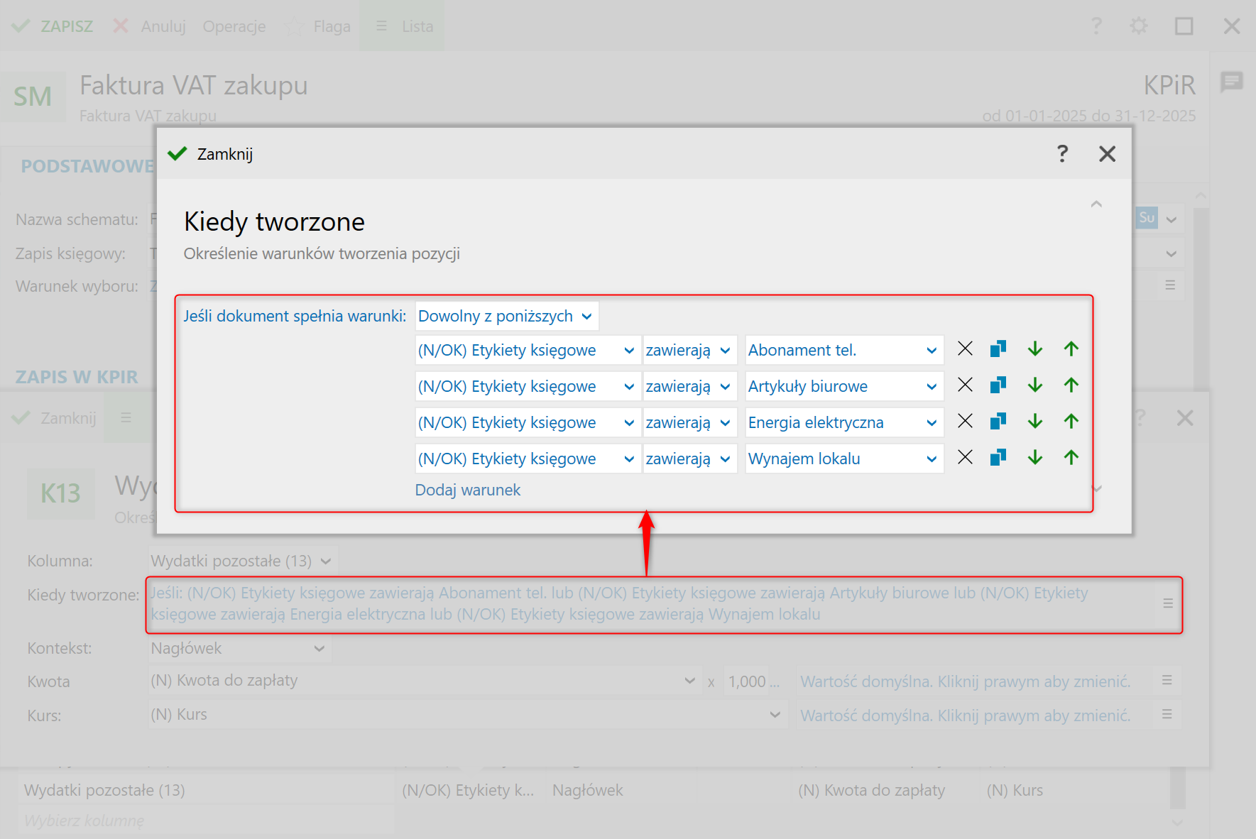Open field dropdown in Wynajem lokalu row

click(x=628, y=459)
